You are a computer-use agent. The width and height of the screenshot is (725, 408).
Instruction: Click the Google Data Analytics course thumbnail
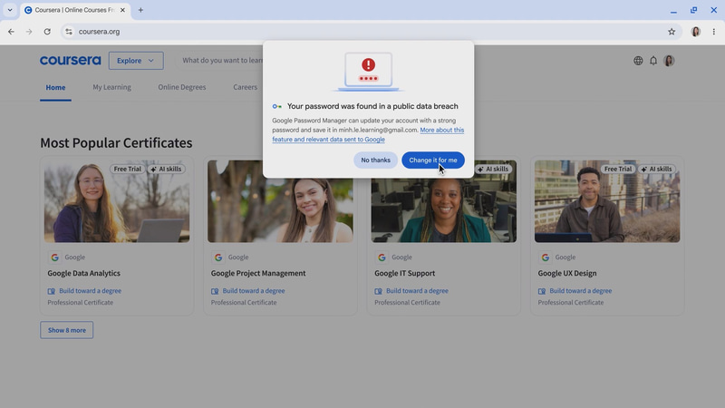117,201
